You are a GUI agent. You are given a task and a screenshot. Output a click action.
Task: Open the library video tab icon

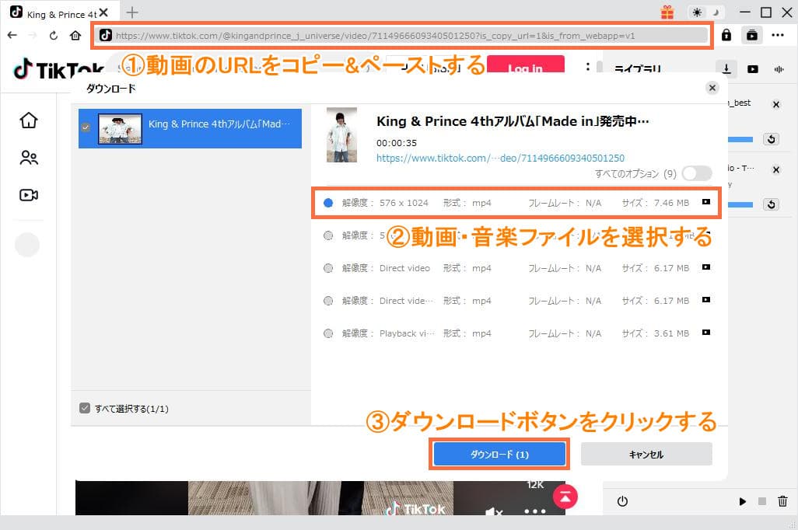(x=753, y=69)
